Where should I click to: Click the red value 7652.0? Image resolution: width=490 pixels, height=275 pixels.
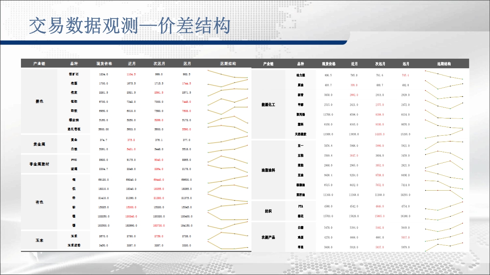click(x=380, y=185)
